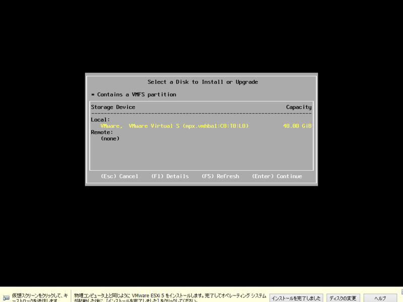Click the 'Local:' section label
This screenshot has height=302, width=403.
pyautogui.click(x=100, y=120)
